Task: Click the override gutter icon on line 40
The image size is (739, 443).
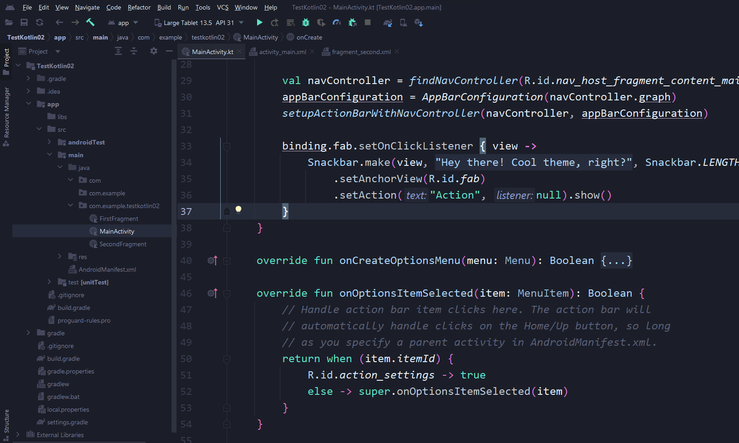Action: pyautogui.click(x=212, y=261)
